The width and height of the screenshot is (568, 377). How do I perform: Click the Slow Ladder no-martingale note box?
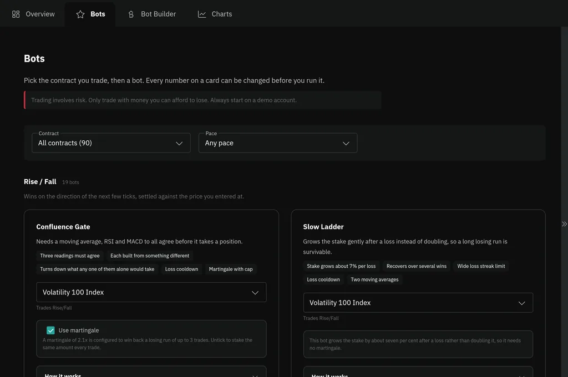418,344
